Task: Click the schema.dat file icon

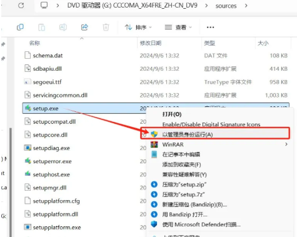Action: [28, 55]
